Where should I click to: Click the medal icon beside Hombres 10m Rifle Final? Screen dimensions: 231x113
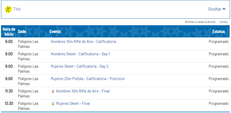pyautogui.click(x=53, y=91)
